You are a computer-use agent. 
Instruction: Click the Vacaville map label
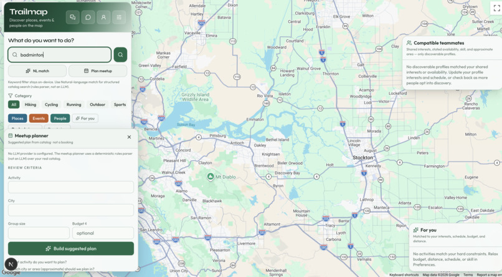click(x=192, y=32)
